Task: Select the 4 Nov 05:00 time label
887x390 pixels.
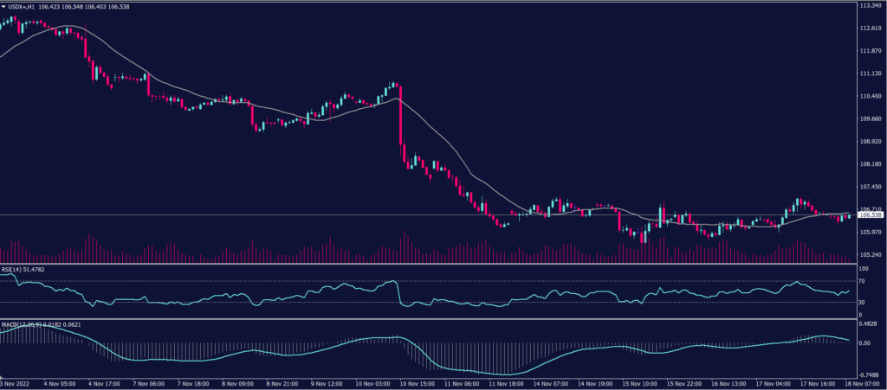Action: tap(59, 383)
